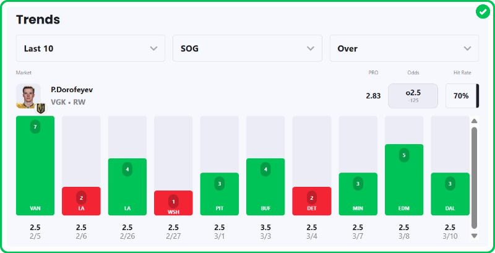Open the Over selection dropdown
Image resolution: width=495 pixels, height=253 pixels.
coord(404,48)
